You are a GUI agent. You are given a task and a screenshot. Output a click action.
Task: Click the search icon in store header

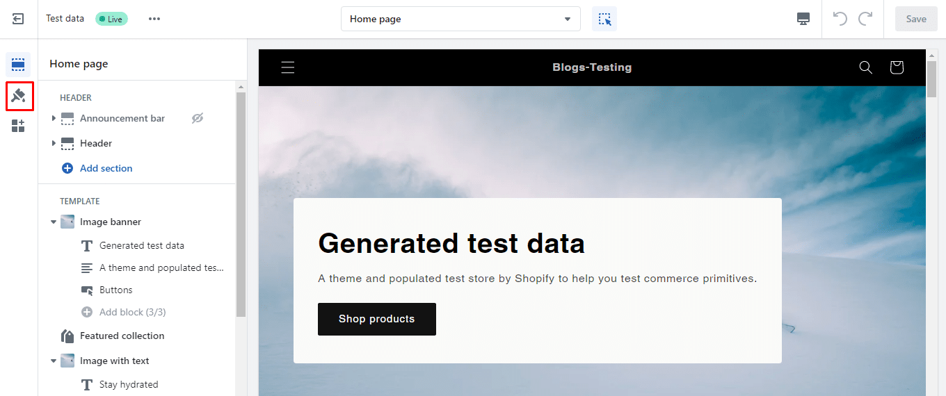(x=865, y=67)
